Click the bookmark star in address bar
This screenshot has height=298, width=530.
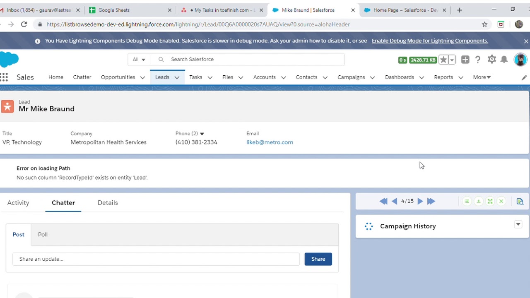(484, 24)
